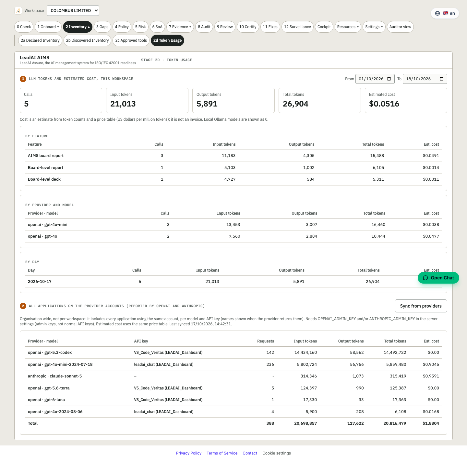This screenshot has width=467, height=461.
Task: Open the 4 Policy stage
Action: click(122, 27)
